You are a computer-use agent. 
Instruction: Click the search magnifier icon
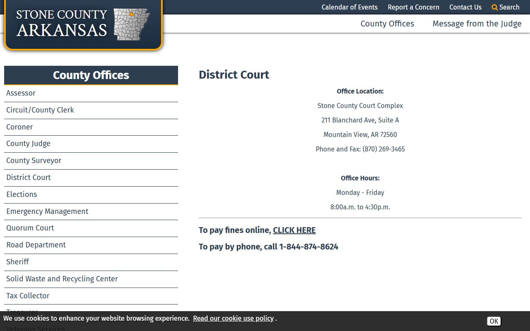(494, 7)
